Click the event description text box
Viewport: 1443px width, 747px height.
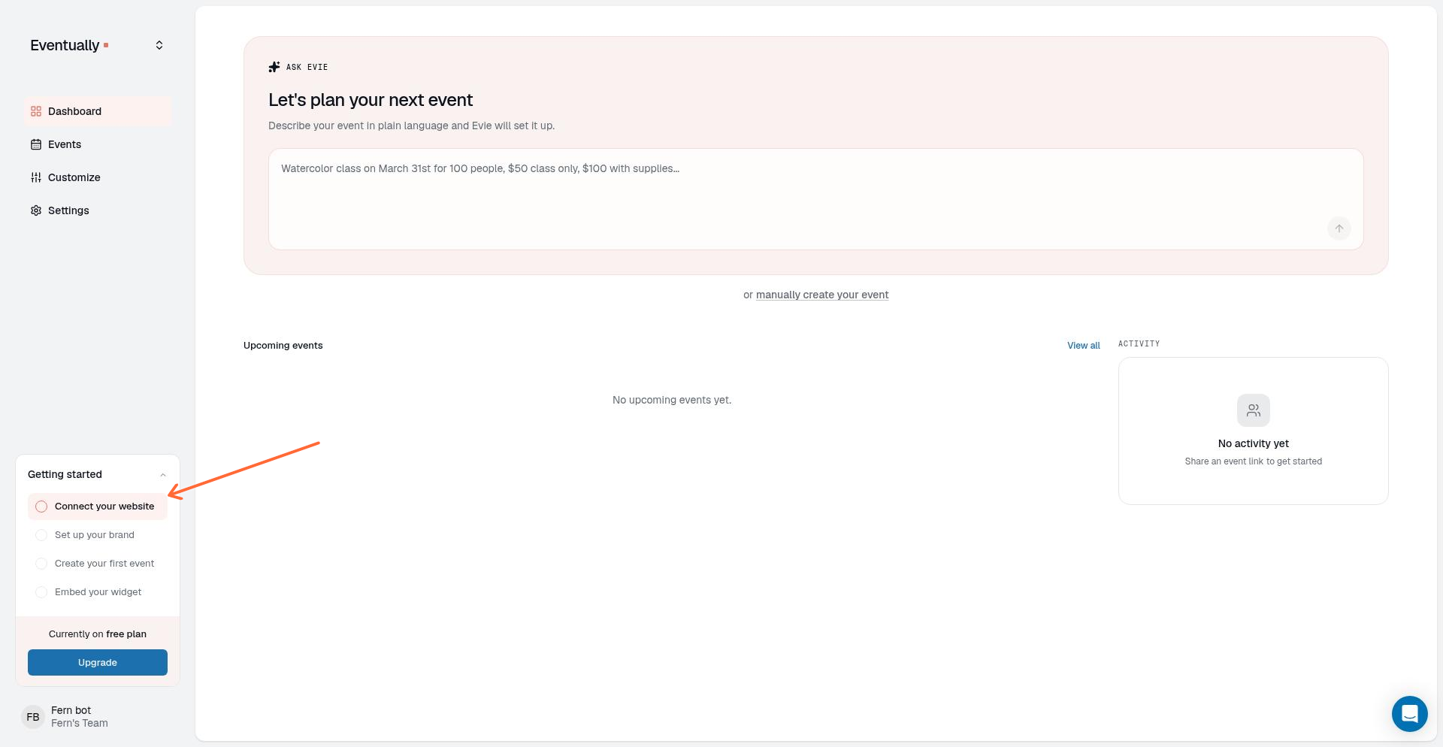[815, 199]
